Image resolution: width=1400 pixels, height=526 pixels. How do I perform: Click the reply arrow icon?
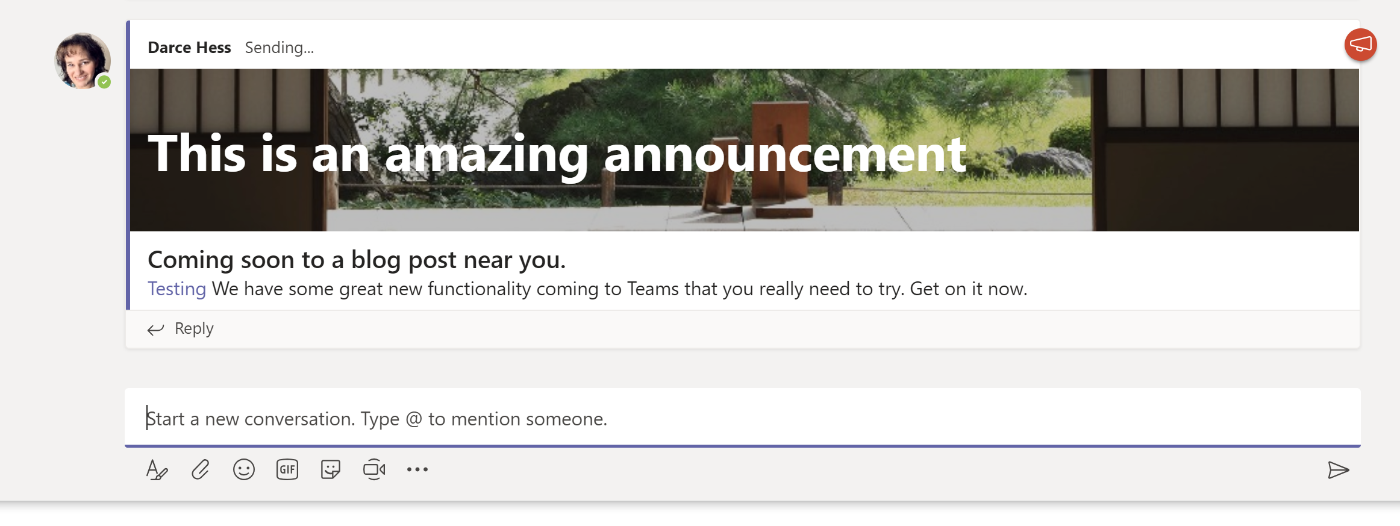[x=156, y=329]
